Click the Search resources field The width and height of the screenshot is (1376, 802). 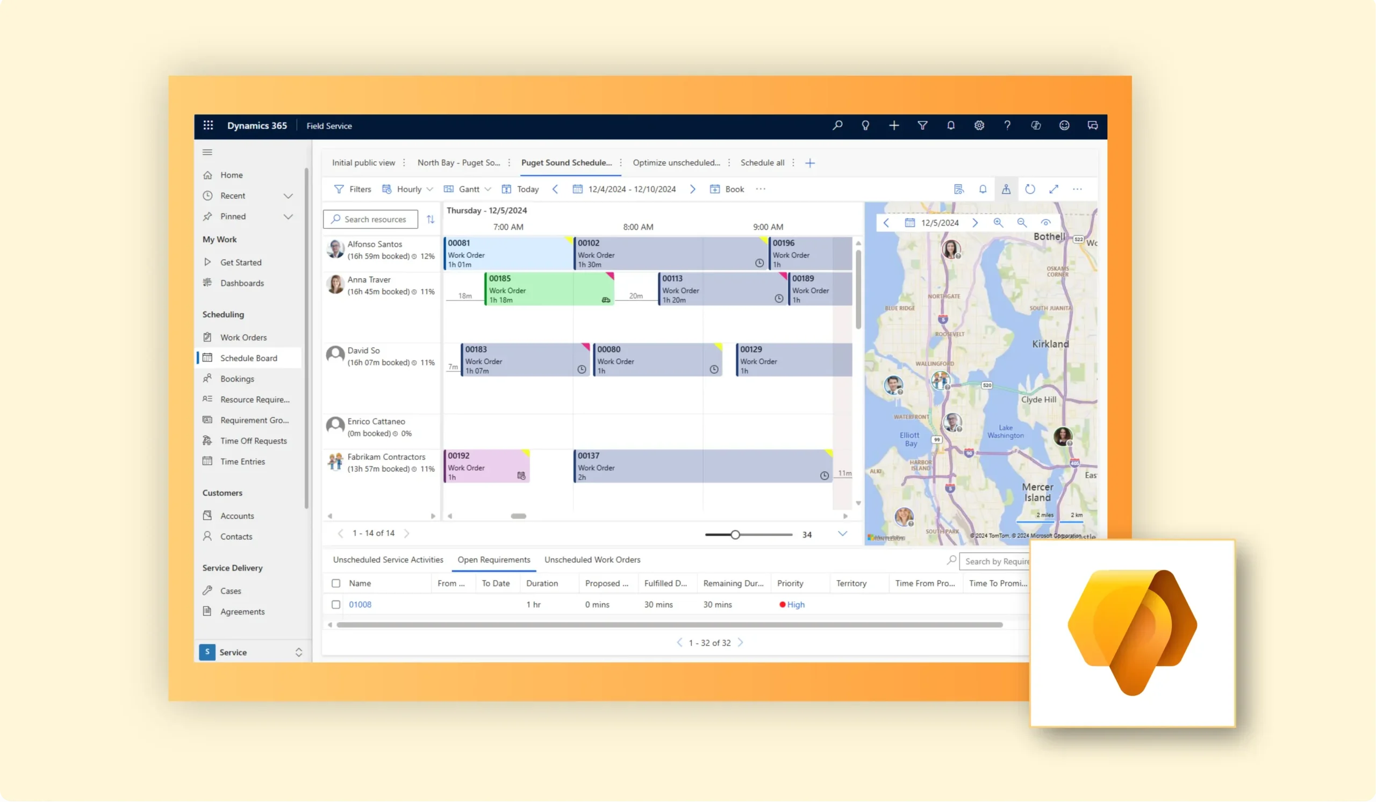(370, 219)
